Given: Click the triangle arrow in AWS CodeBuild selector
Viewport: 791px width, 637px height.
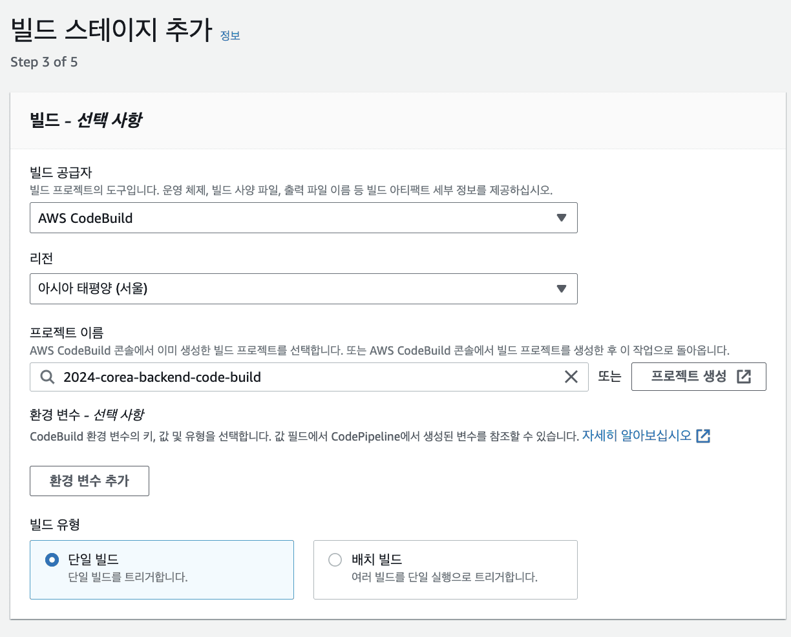Looking at the screenshot, I should (561, 218).
